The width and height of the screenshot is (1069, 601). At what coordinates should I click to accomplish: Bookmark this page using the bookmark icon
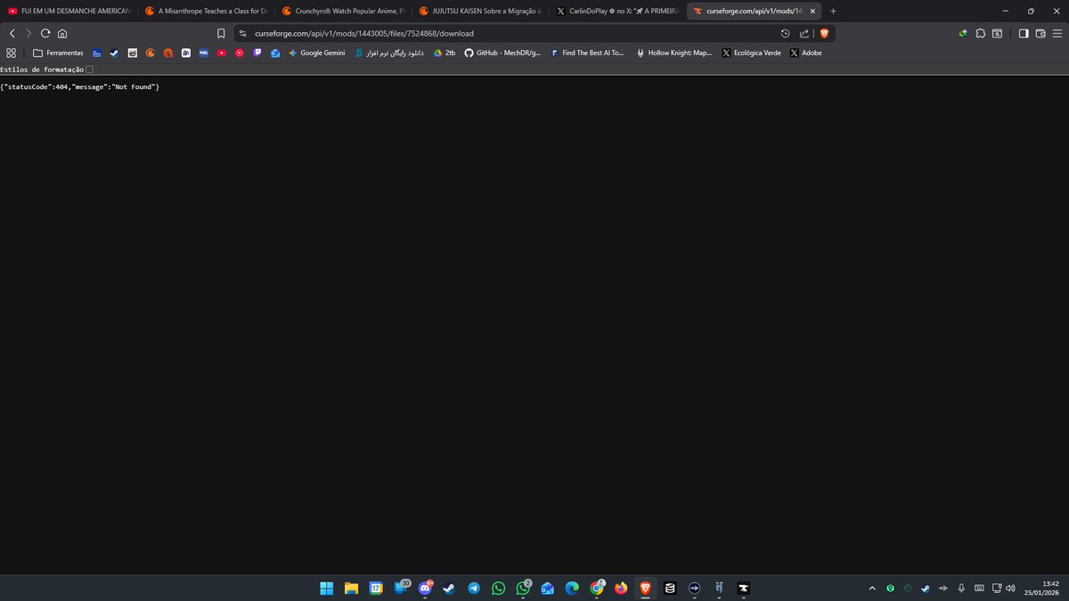point(221,33)
